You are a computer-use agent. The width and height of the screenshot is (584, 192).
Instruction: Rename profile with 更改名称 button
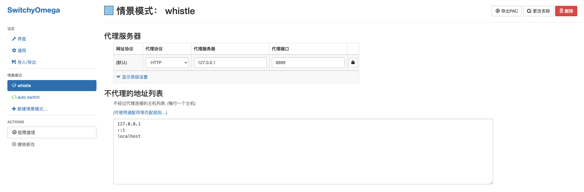(539, 11)
